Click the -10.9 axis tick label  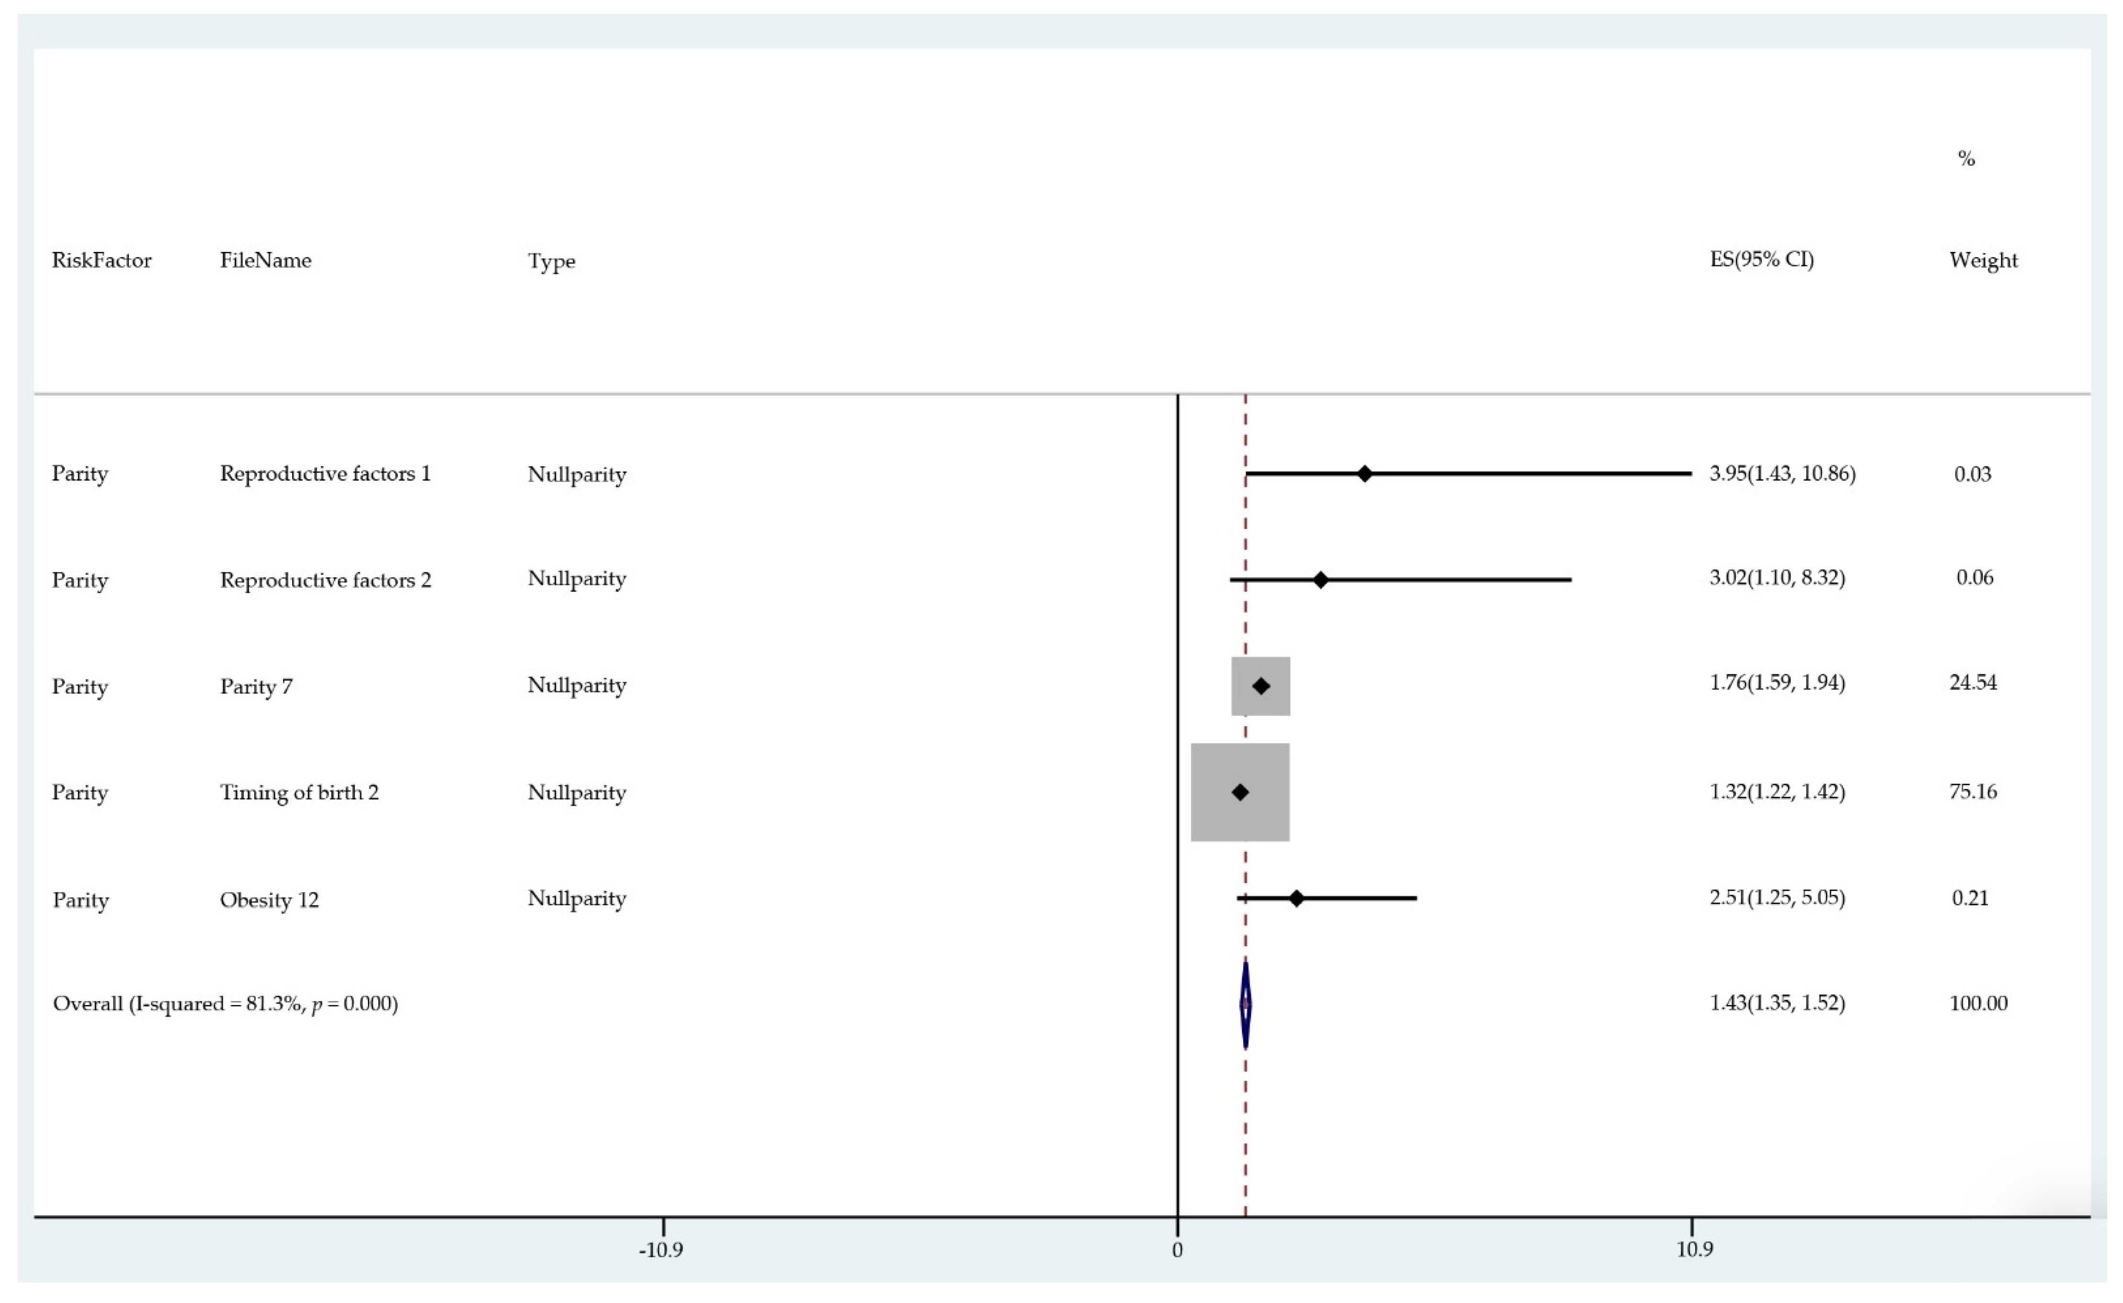pyautogui.click(x=661, y=1250)
